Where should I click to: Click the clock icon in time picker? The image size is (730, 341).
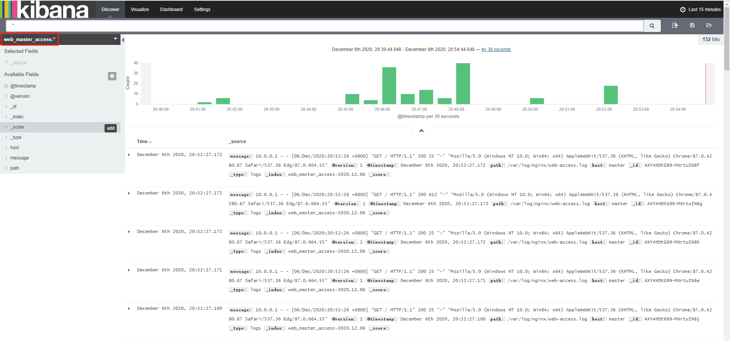(683, 10)
